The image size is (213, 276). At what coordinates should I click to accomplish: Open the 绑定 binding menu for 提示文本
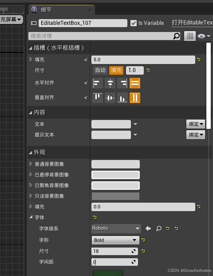[196, 135]
